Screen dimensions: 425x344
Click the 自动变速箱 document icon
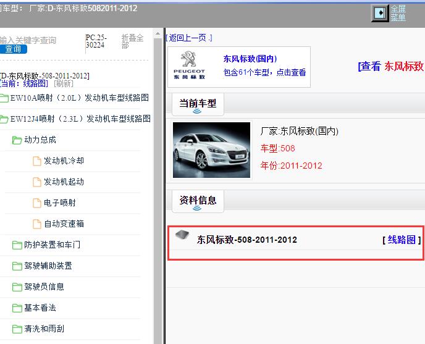point(37,224)
